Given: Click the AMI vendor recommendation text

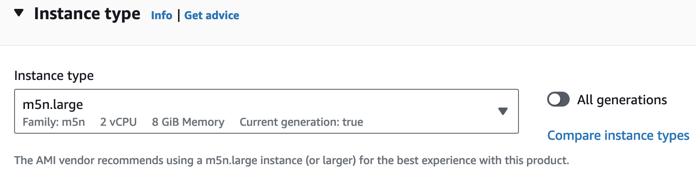Looking at the screenshot, I should point(292,161).
